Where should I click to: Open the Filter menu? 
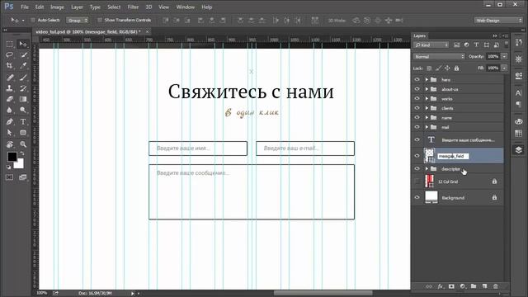133,7
